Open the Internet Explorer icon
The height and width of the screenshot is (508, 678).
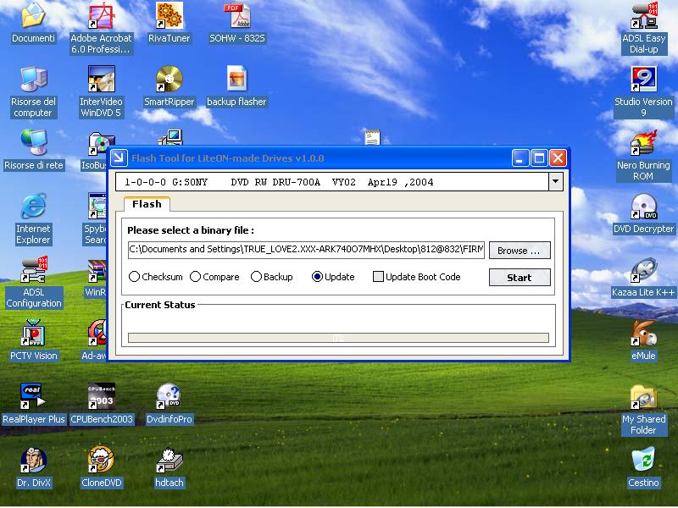33,206
